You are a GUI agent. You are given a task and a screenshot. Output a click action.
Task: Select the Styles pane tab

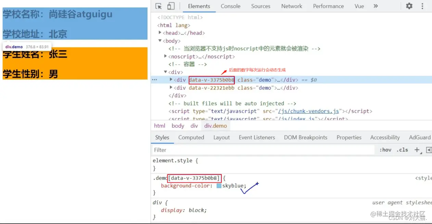[x=162, y=137]
